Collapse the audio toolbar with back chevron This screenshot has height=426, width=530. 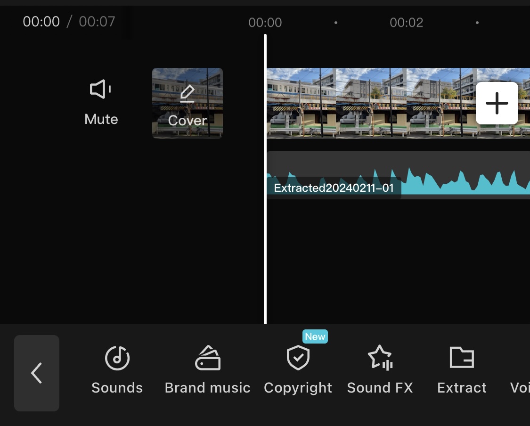click(x=37, y=373)
